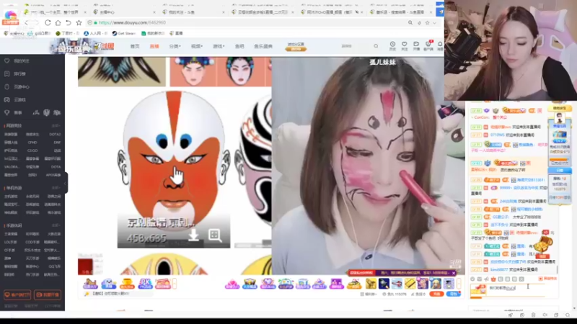The image size is (577, 324).
Task: Click the Douyu header search box
Action: (358, 46)
